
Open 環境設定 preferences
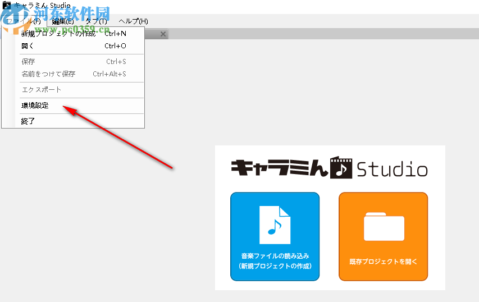[x=74, y=106]
